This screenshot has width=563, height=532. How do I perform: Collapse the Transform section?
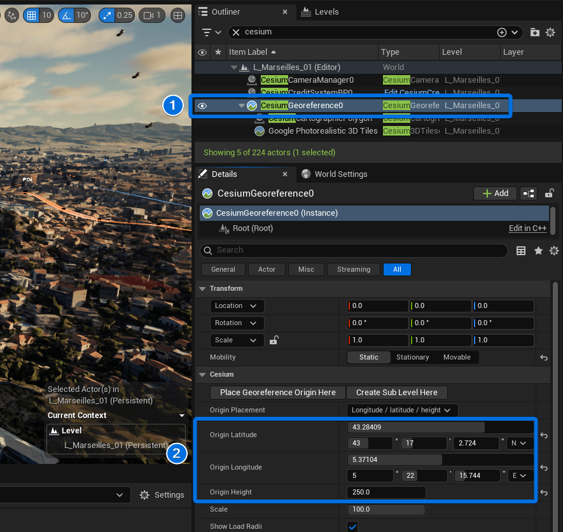click(x=203, y=289)
